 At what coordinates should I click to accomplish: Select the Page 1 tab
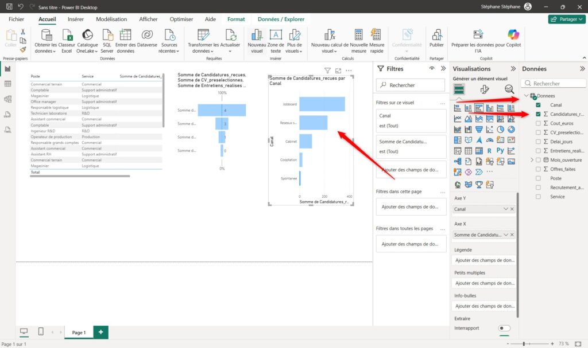[79, 333]
